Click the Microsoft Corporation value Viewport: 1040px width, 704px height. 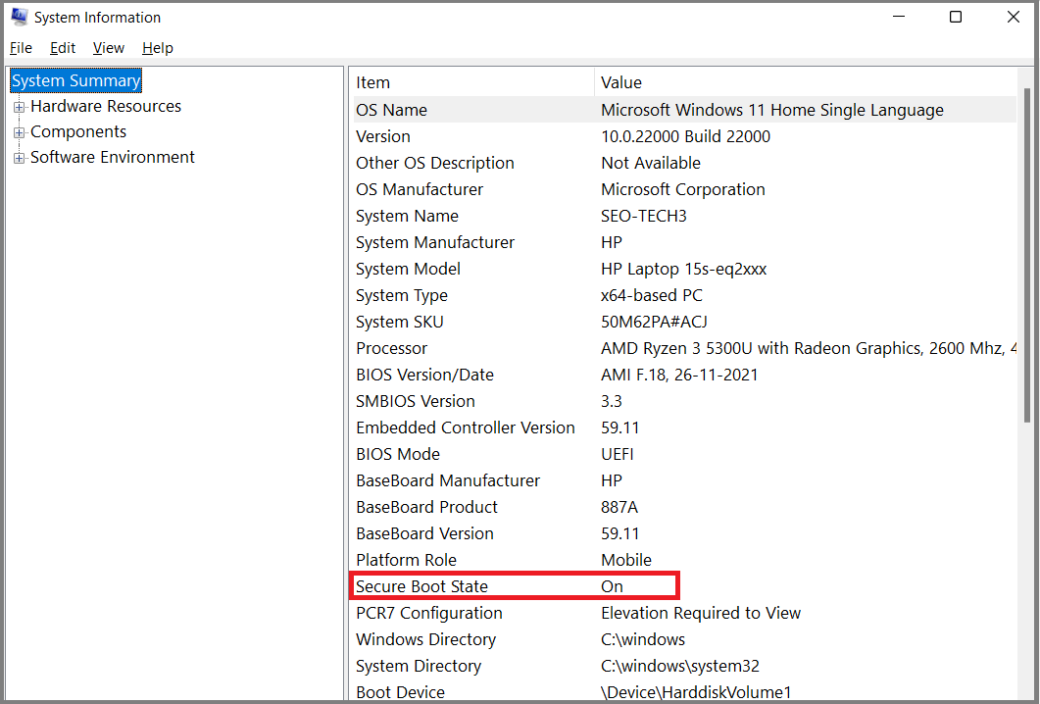[682, 189]
